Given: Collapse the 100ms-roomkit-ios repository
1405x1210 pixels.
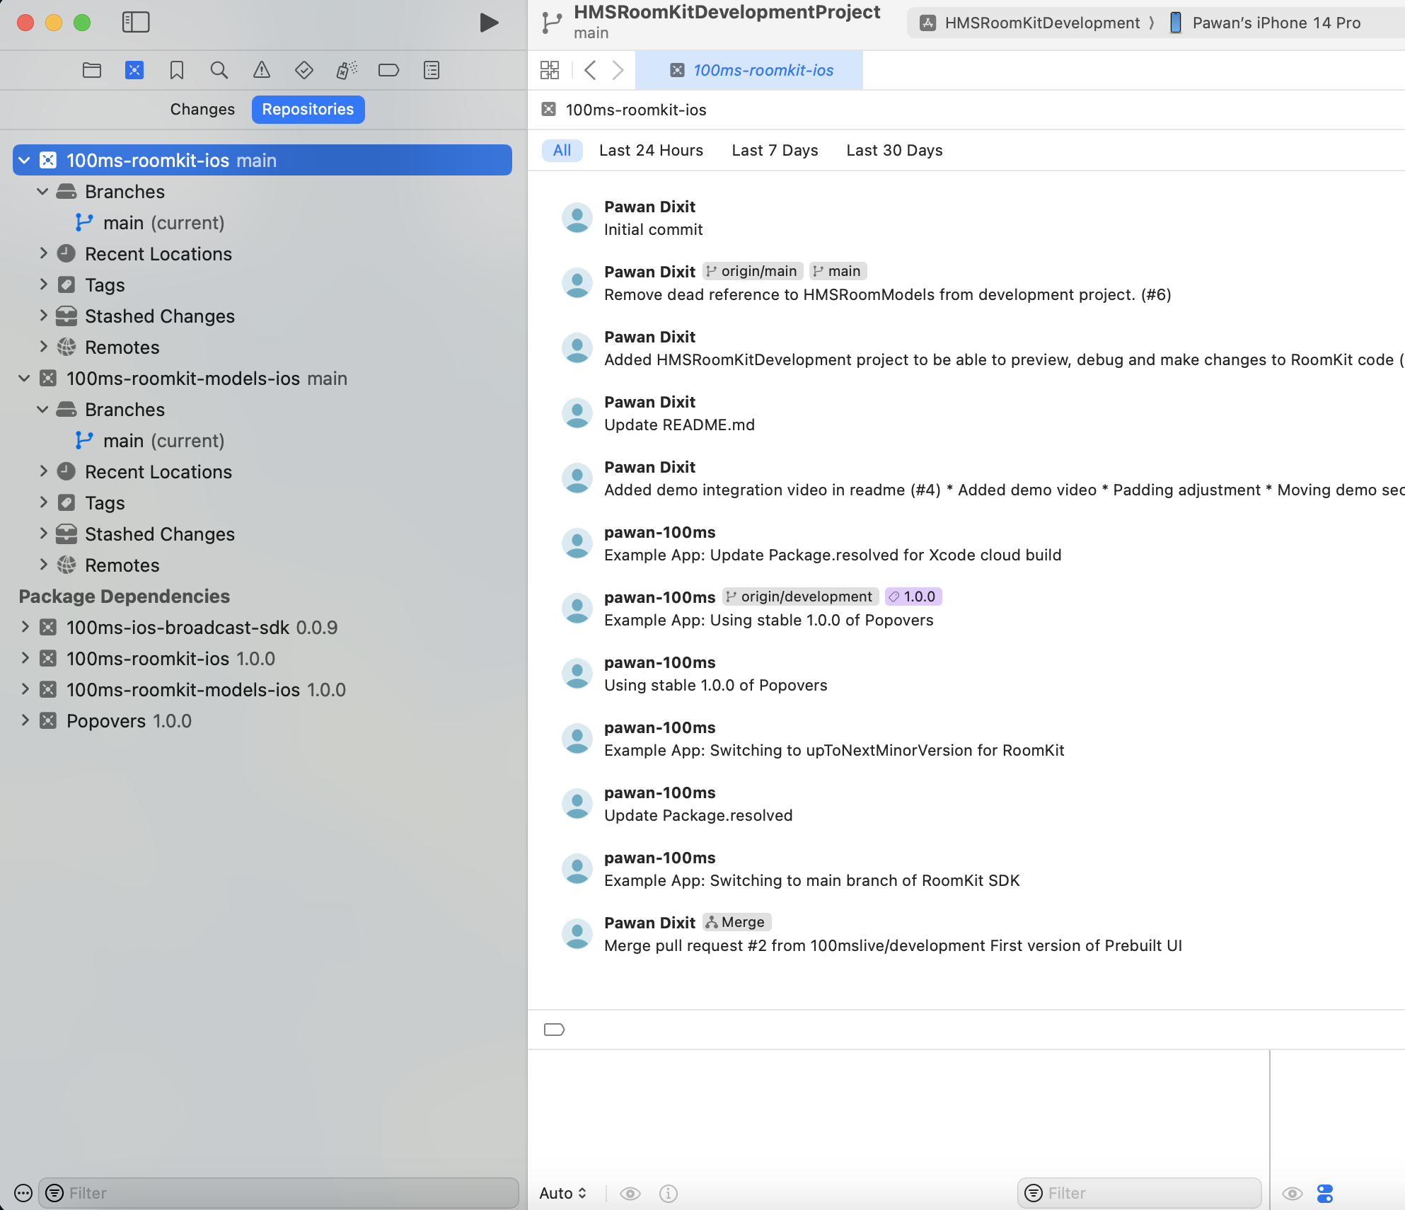Looking at the screenshot, I should point(23,160).
